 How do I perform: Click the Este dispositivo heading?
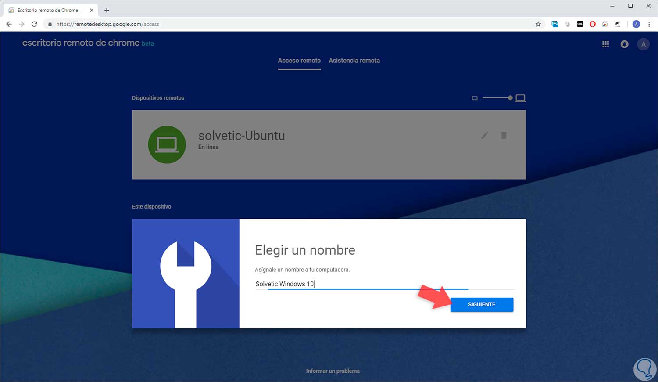(151, 207)
